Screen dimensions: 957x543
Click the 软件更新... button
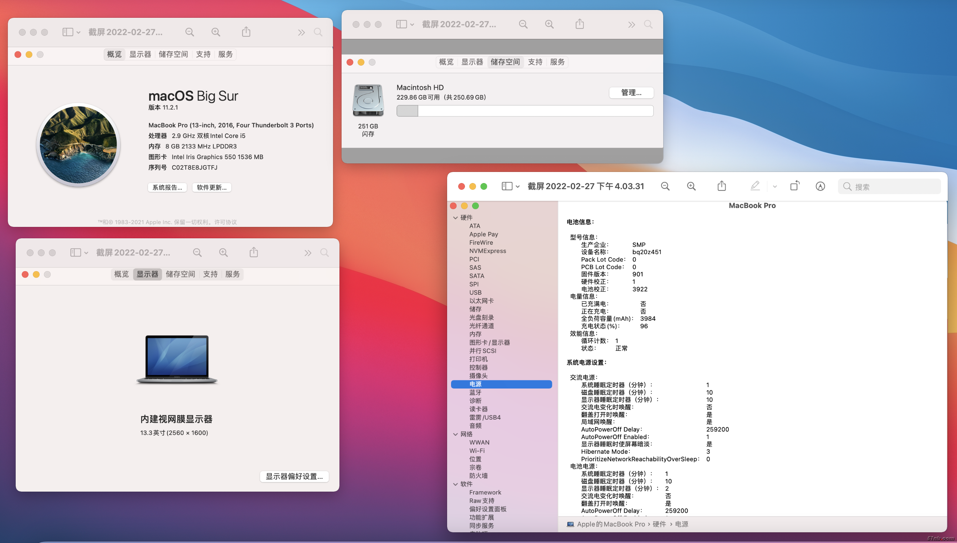[212, 187]
